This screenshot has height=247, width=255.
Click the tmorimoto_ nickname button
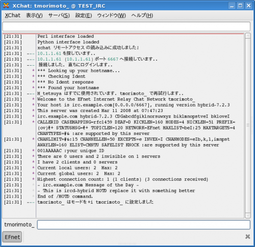[x=19, y=225]
